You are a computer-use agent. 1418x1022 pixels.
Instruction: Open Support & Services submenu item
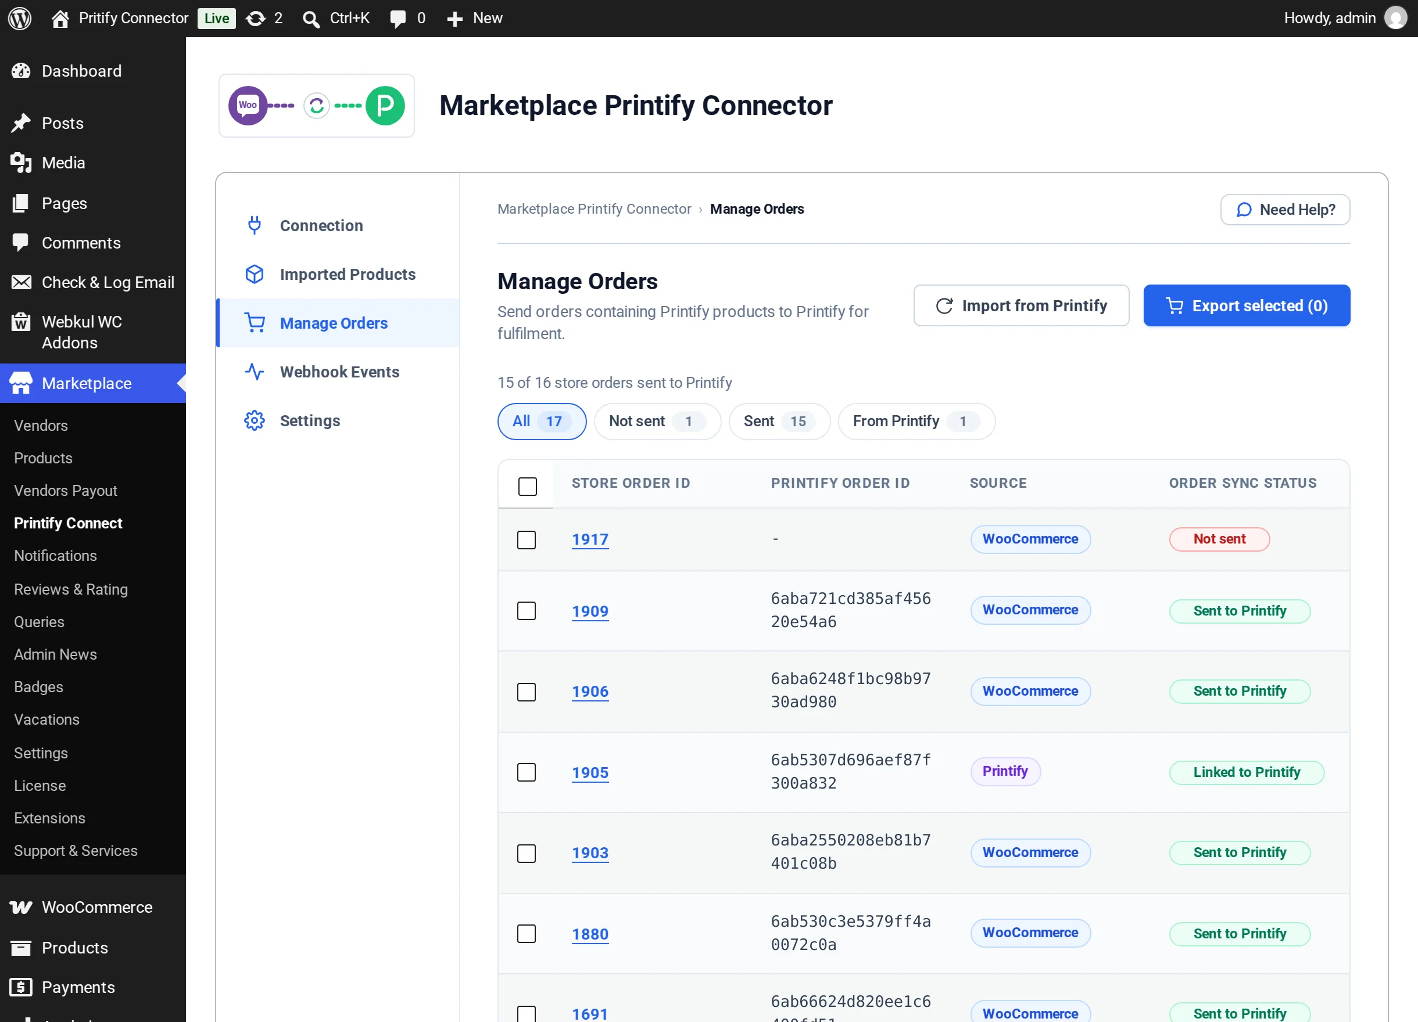tap(76, 850)
